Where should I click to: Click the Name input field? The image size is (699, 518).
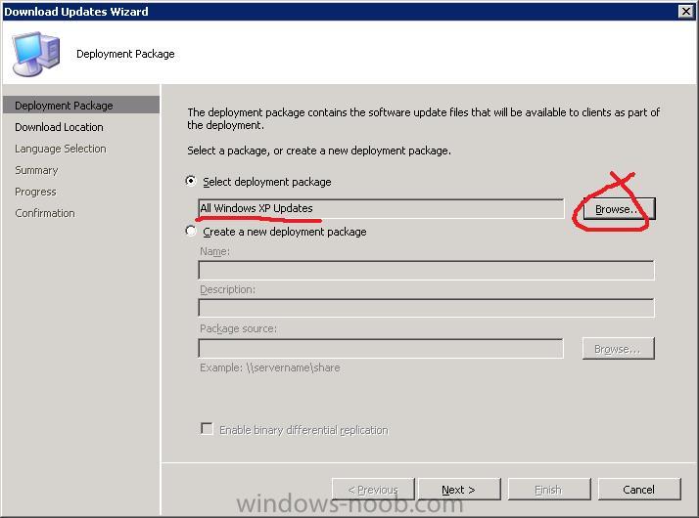(x=426, y=270)
